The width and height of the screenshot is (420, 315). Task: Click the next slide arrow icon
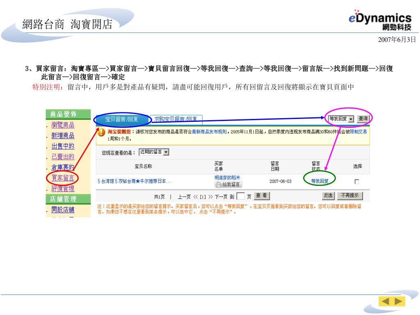tap(398, 301)
